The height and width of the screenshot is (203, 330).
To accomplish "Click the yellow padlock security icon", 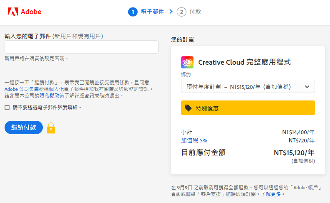I will 51,128.
